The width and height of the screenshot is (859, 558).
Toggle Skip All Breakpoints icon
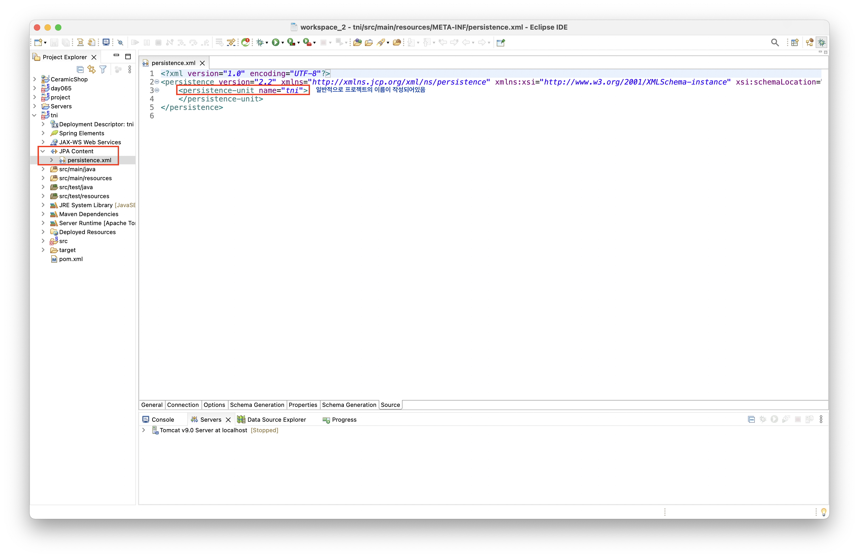(121, 43)
